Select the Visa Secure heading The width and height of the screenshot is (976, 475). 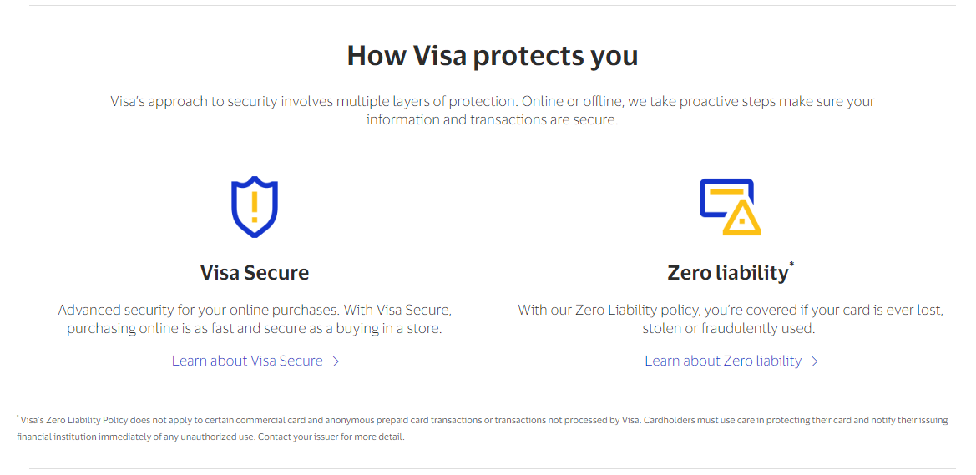[x=254, y=273]
